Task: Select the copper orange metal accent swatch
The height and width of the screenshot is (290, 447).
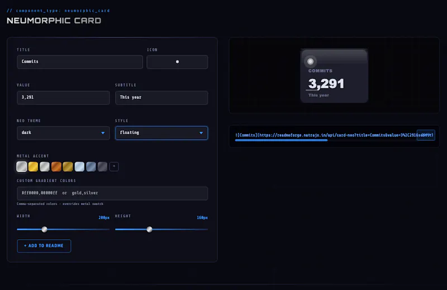Action: [x=56, y=167]
